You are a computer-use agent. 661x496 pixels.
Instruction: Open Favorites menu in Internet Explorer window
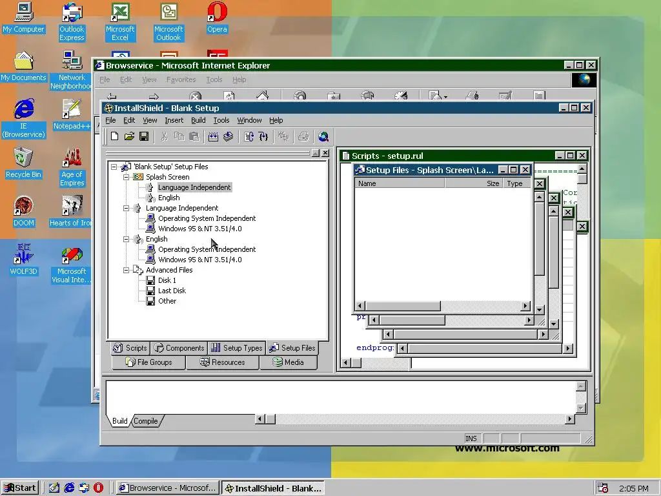tap(181, 79)
